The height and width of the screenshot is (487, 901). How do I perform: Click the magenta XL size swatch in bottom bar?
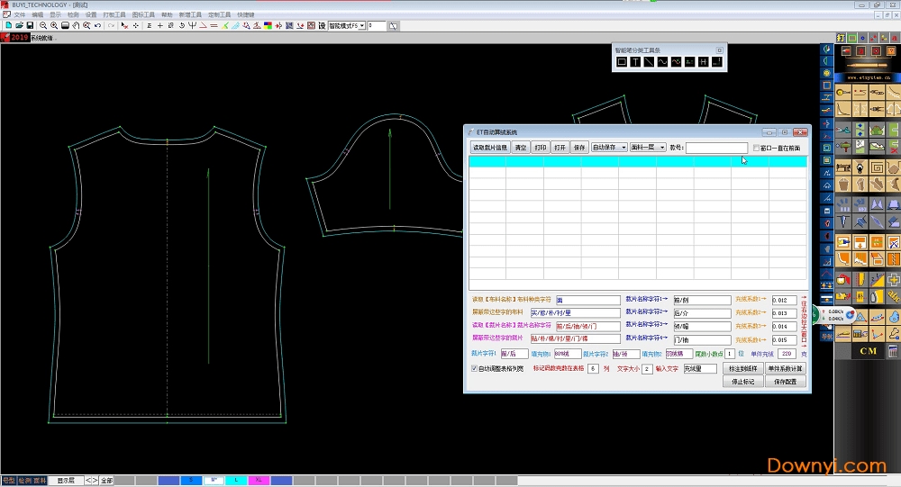click(259, 481)
